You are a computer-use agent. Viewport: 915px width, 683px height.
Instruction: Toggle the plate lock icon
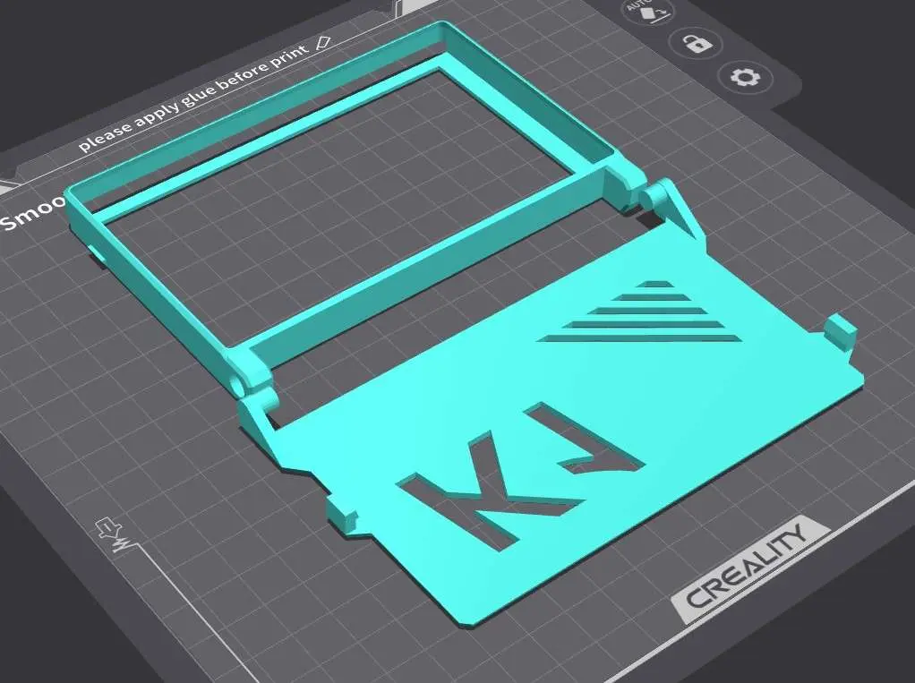pos(697,42)
